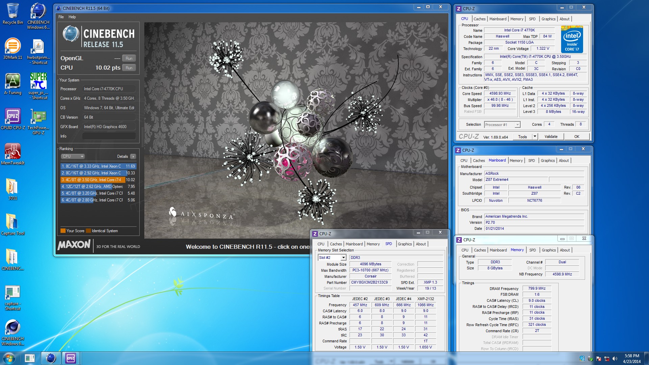Open the capture - Shortcut desktop icon
Viewport: 649px width, 365px height.
coord(13,297)
